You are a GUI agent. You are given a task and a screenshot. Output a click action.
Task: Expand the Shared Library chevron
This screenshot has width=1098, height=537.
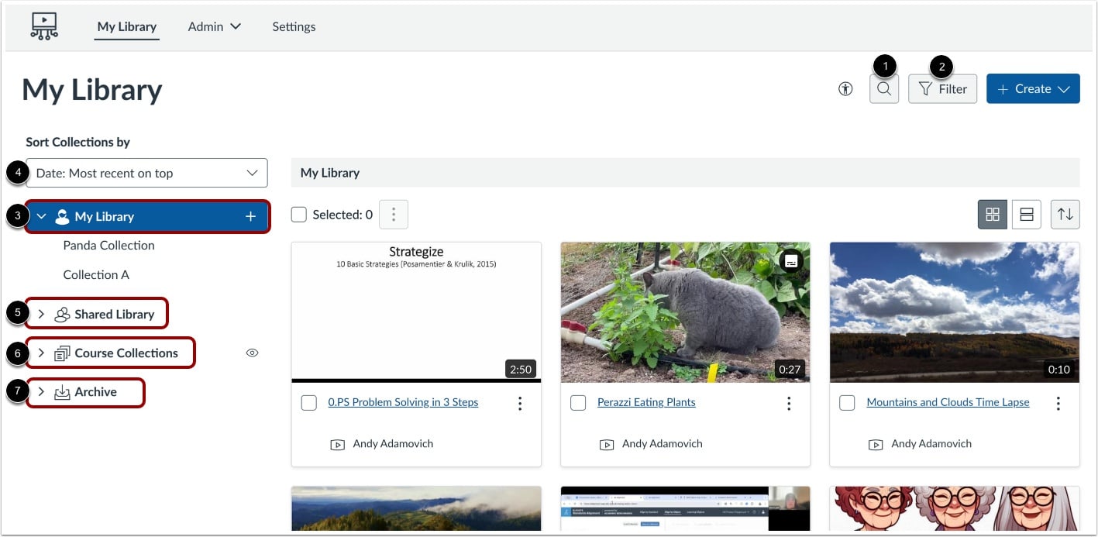point(41,314)
